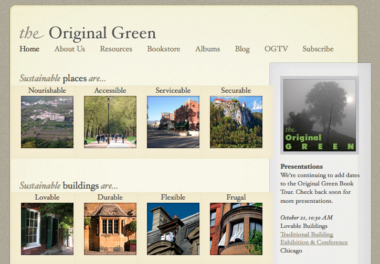Click the Nourishable label text
Screen dimensions: 380x264
(47, 91)
